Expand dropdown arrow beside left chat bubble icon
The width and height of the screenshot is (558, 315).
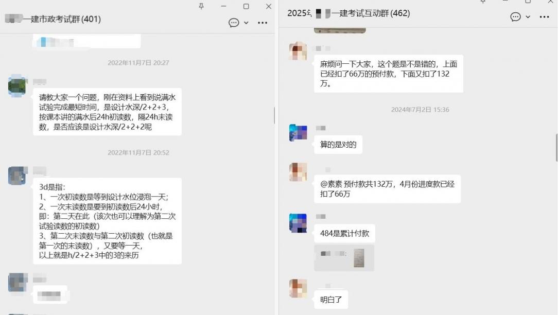pyautogui.click(x=246, y=23)
